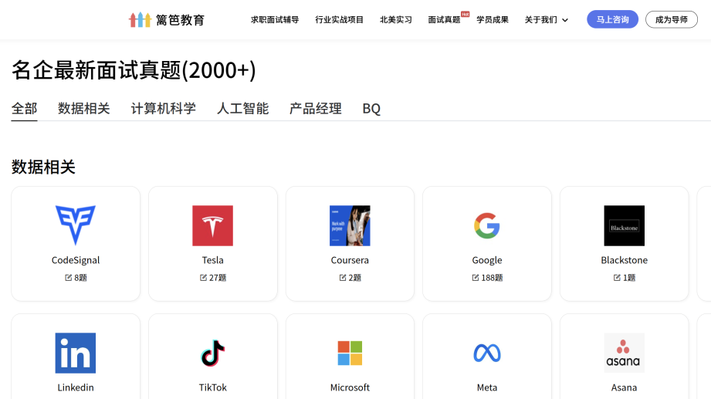Click the edit icon beside 188题
Image resolution: width=711 pixels, height=399 pixels.
click(x=476, y=278)
